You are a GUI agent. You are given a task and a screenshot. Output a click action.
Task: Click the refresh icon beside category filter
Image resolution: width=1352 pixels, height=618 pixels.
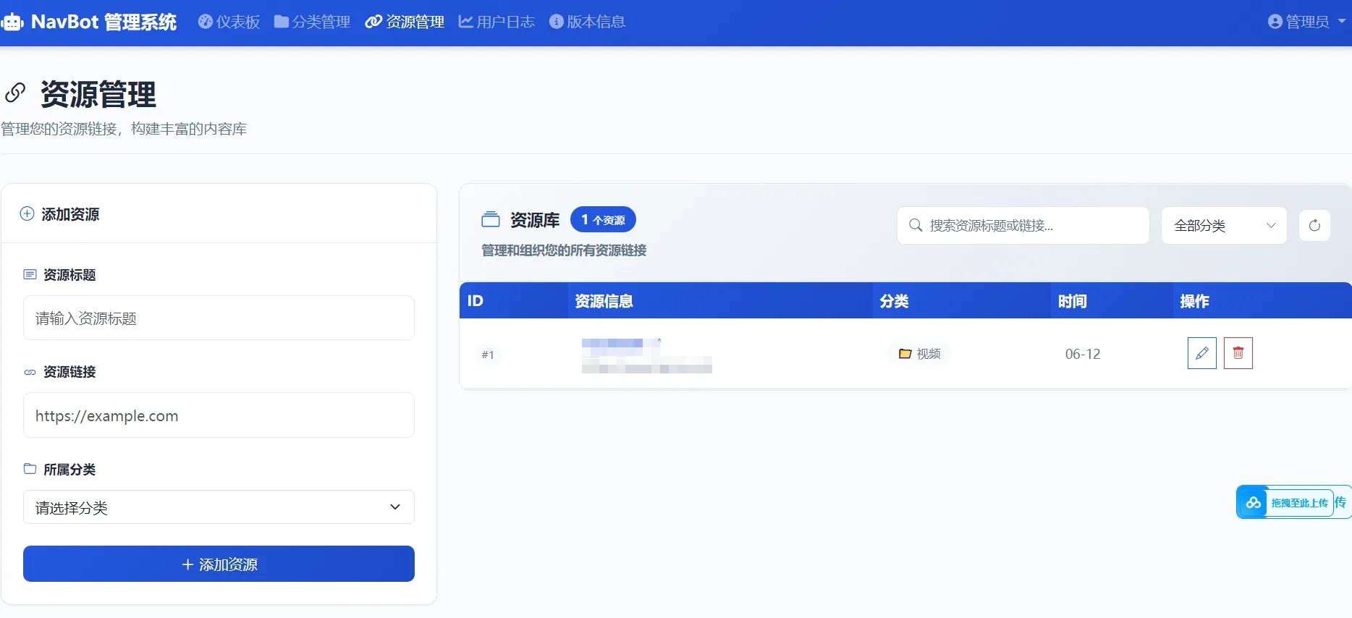pos(1314,226)
